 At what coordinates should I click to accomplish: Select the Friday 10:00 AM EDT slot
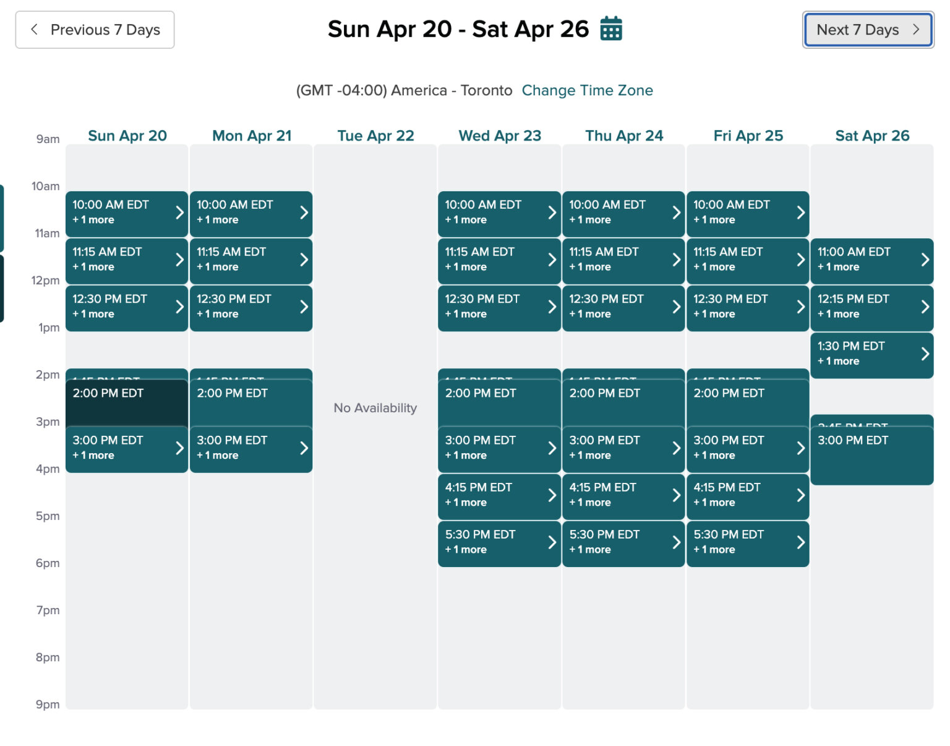tap(739, 212)
